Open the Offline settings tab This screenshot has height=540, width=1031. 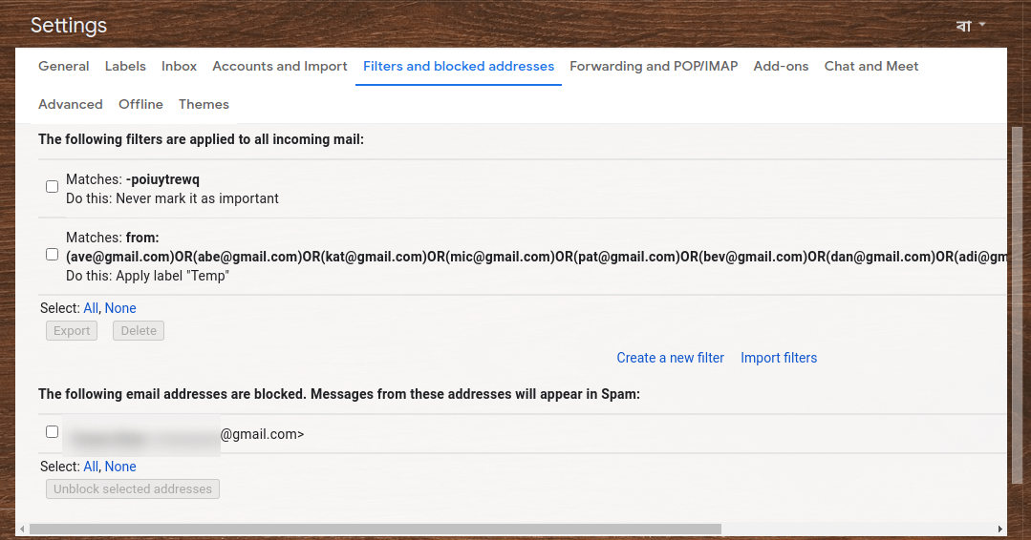tap(140, 104)
